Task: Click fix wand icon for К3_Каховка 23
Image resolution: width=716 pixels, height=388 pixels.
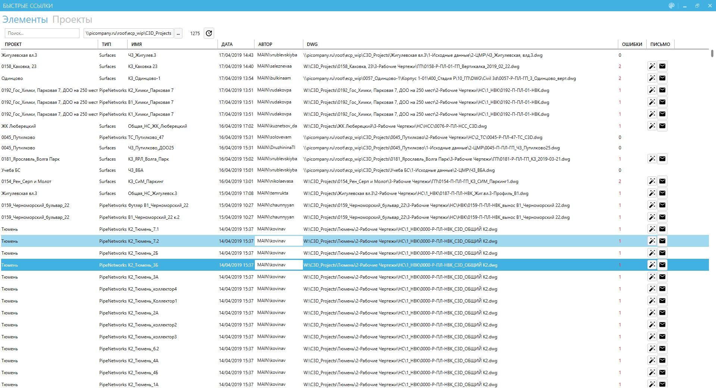Action: 652,66
